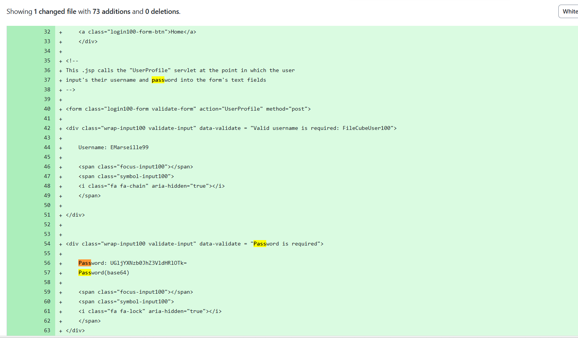Select line number 40 in the diff
This screenshot has height=338, width=578.
point(47,109)
